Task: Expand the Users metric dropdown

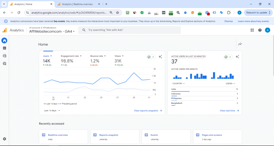Action: coord(47,56)
